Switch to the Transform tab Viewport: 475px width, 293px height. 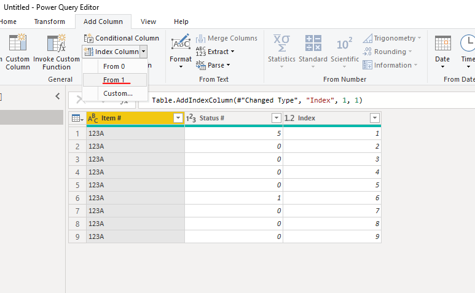pos(50,21)
